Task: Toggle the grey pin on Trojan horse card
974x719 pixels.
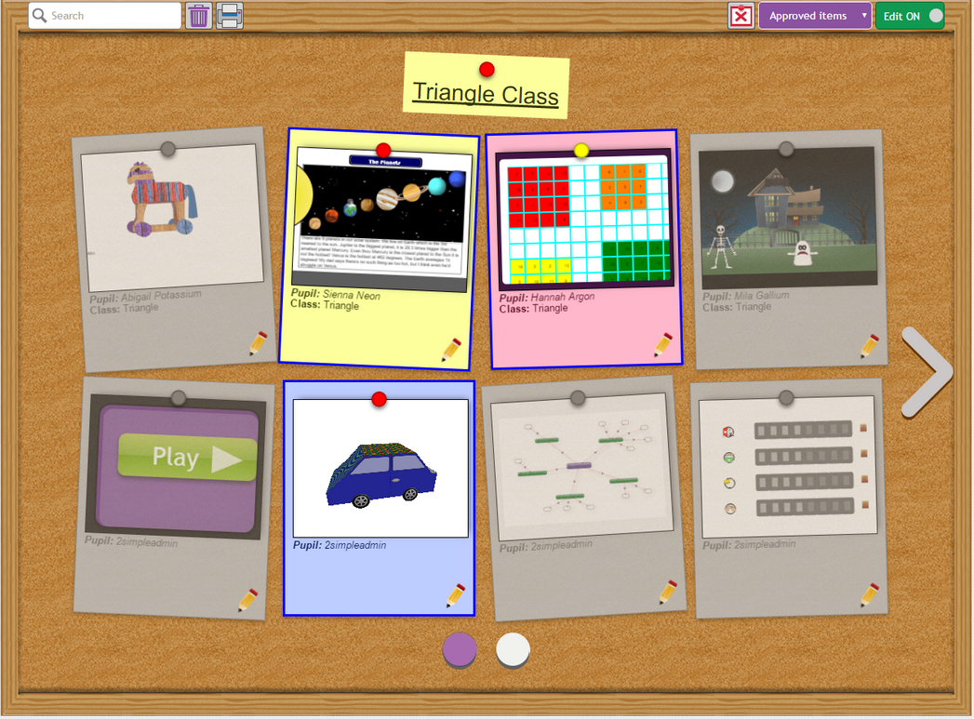Action: click(x=167, y=149)
